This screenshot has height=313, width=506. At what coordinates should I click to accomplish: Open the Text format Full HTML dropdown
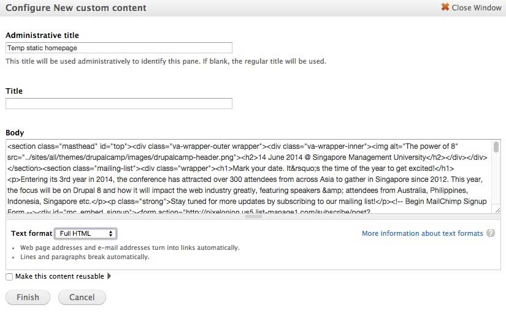[x=85, y=233]
